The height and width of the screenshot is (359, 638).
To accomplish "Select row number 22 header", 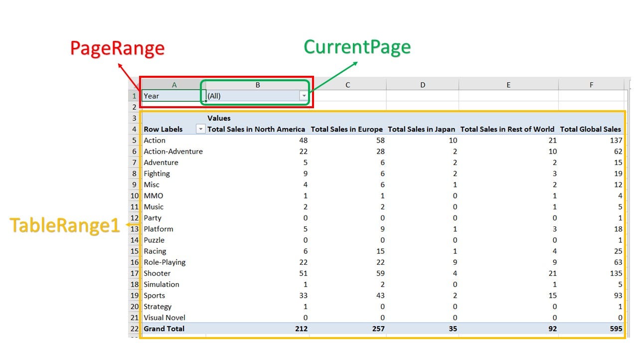I will [x=134, y=328].
